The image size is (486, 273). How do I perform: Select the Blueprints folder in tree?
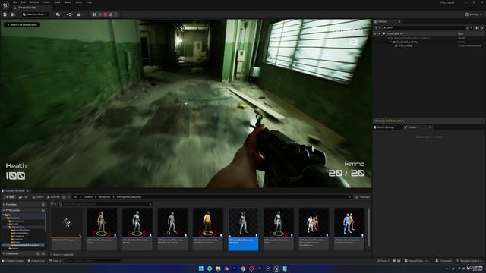tap(17, 227)
